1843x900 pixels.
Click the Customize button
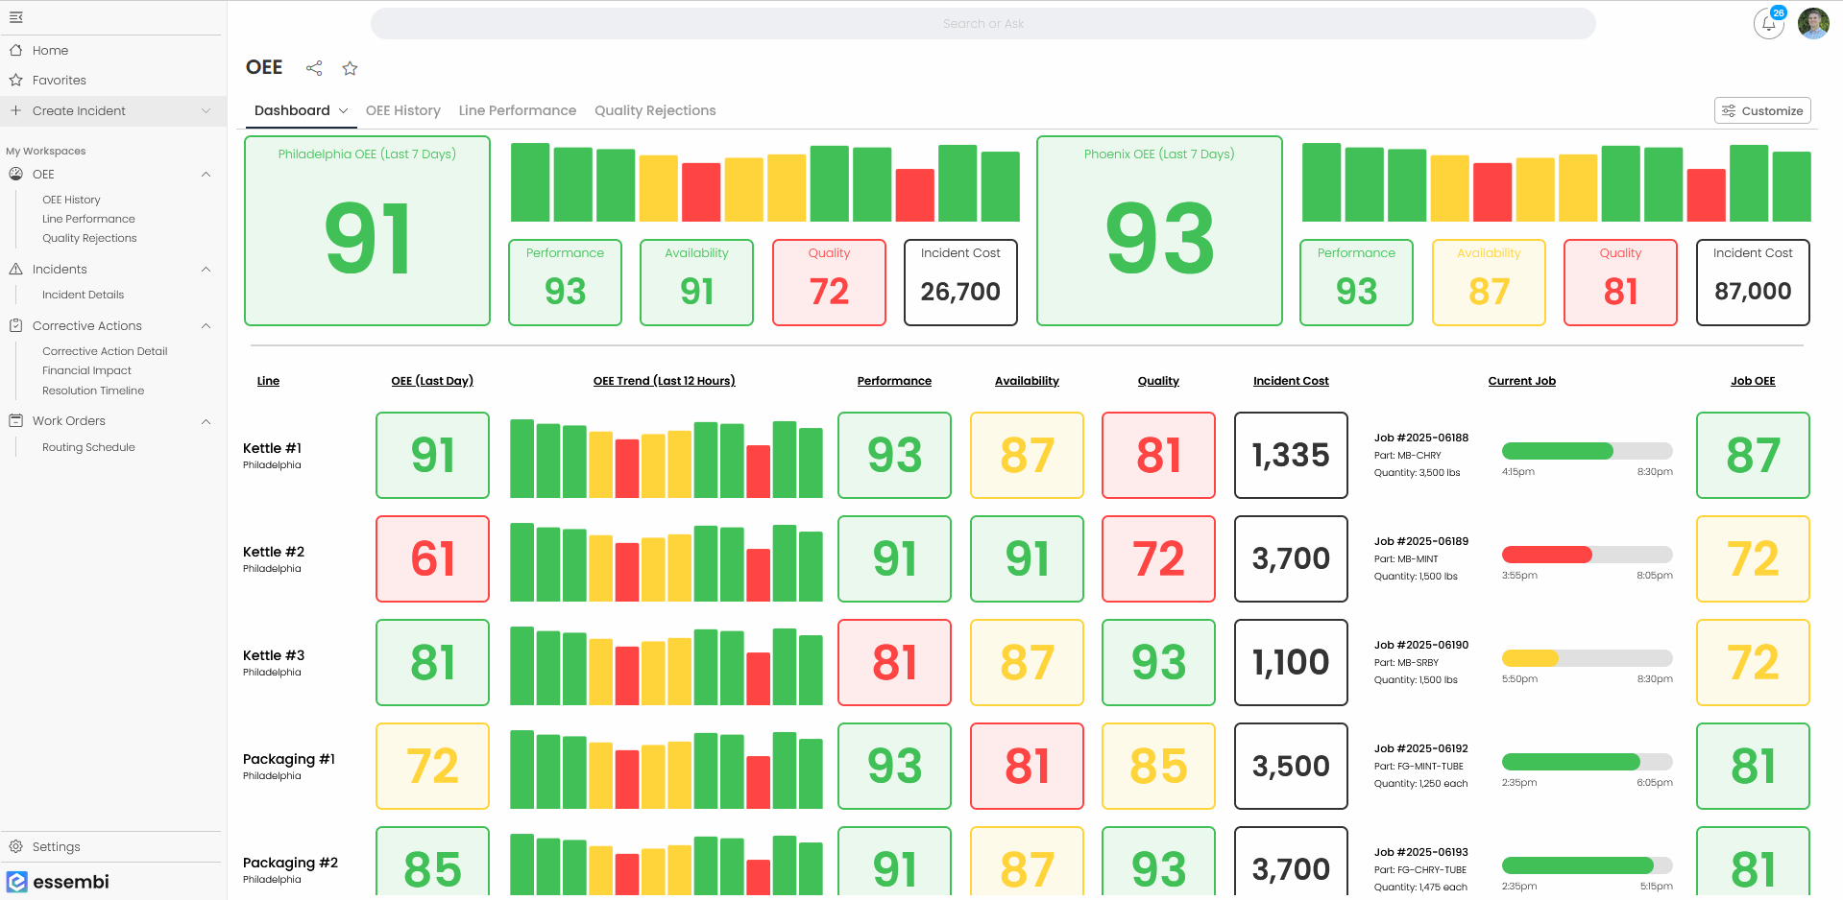click(1761, 110)
